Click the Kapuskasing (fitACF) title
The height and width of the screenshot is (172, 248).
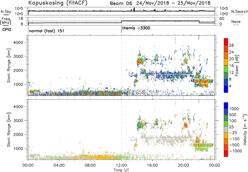pyautogui.click(x=58, y=3)
